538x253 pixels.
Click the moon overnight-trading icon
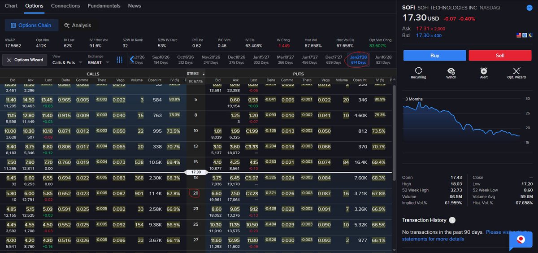coord(529,35)
